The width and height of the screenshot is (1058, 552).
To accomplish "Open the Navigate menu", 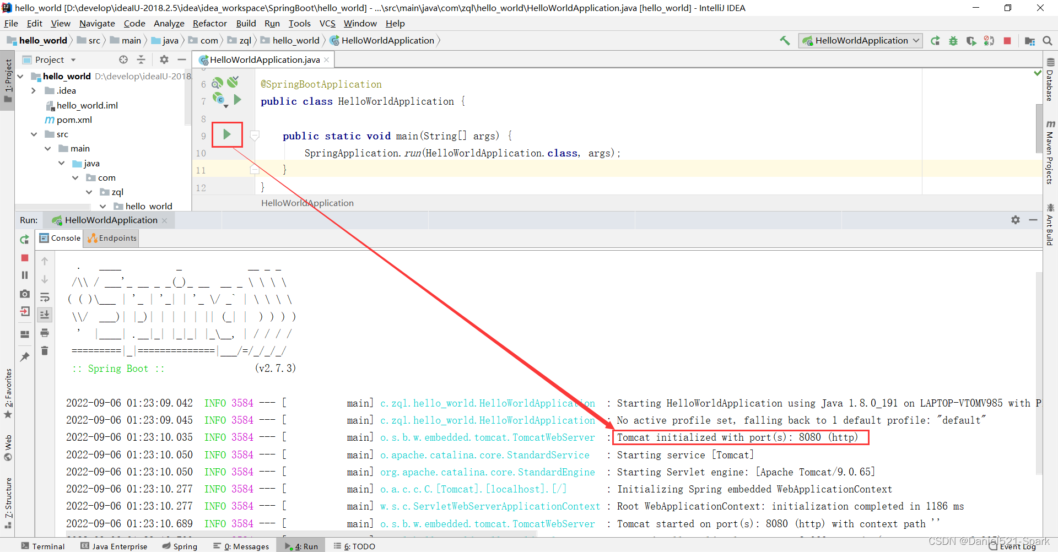I will 97,23.
